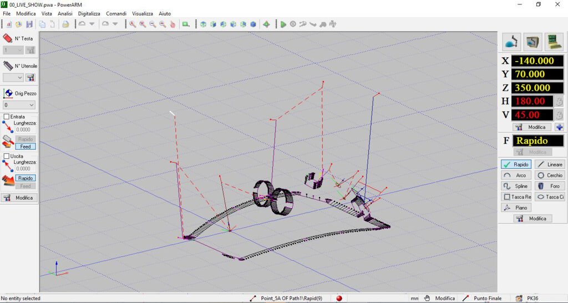Open the dropdown arrow beside redo
Viewport: 568px width, 303px height.
115,24
